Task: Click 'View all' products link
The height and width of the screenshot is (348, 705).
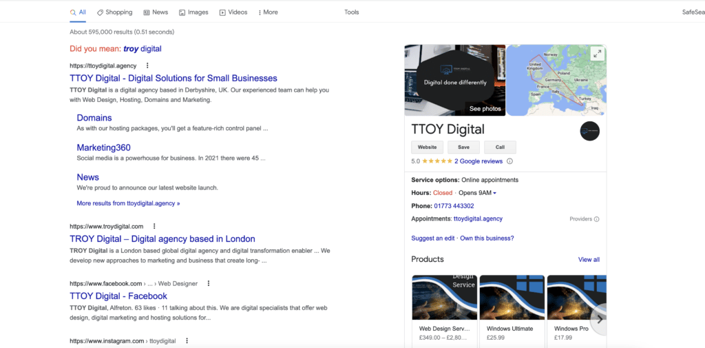Action: (589, 260)
